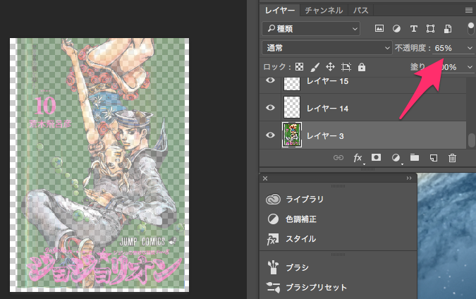Click the 不透明度 opacity label
Screen dimensions: 476x299
pyautogui.click(x=413, y=48)
